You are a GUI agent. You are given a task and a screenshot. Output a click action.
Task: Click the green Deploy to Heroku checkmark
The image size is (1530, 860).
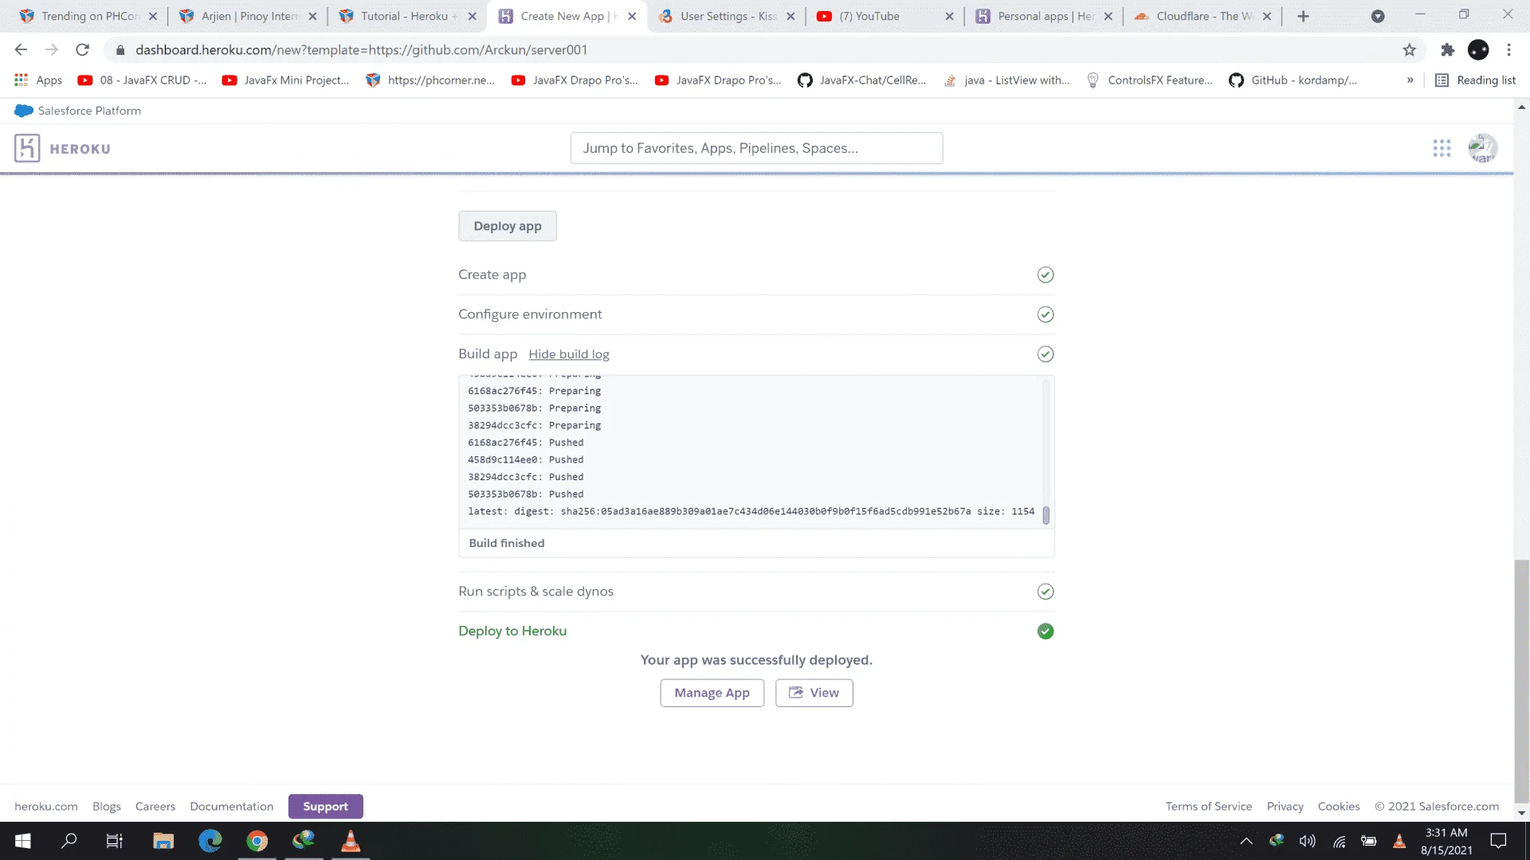point(1045,631)
